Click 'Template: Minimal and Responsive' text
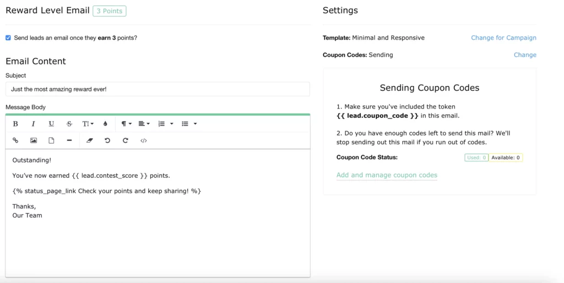 (x=373, y=38)
